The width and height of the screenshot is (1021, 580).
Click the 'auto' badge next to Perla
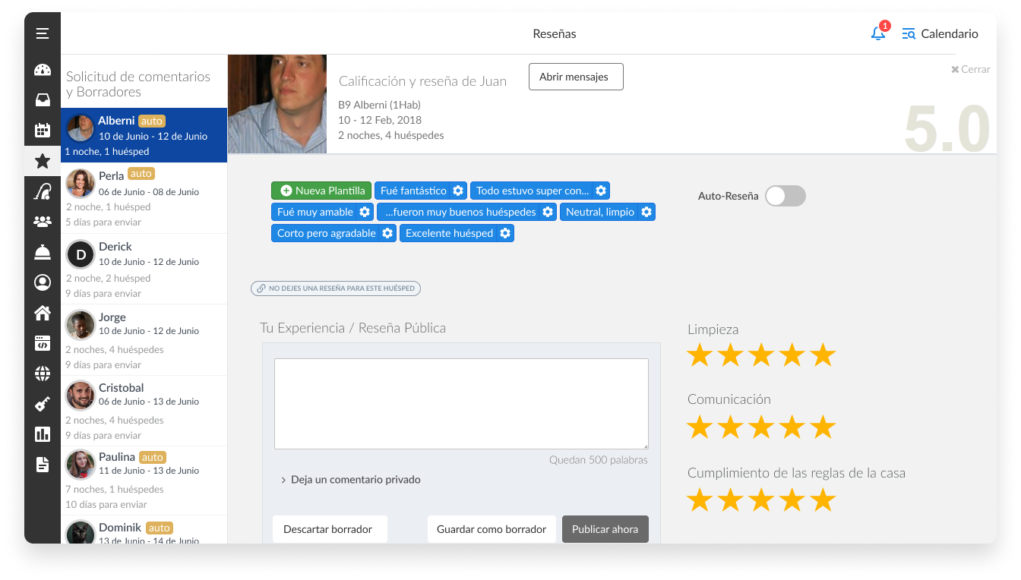pos(141,174)
